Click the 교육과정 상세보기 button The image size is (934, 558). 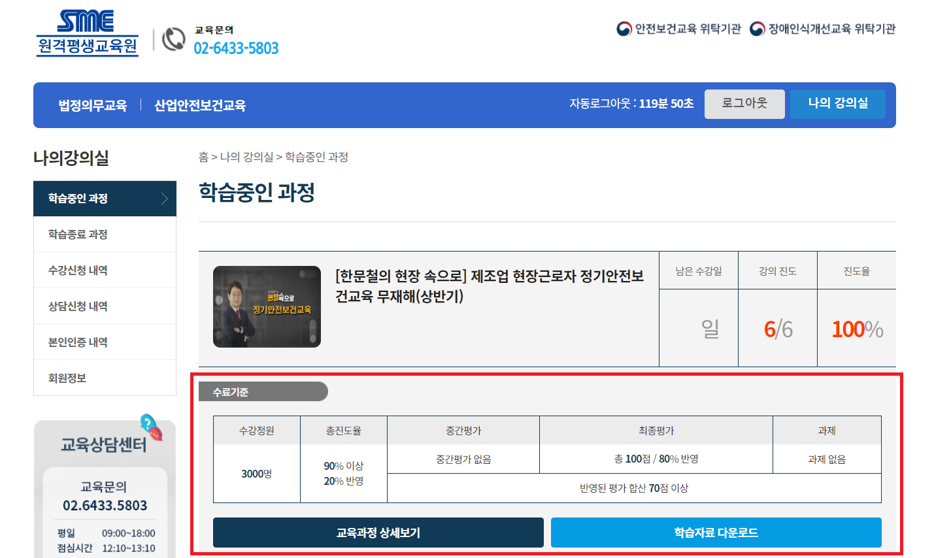point(378,533)
